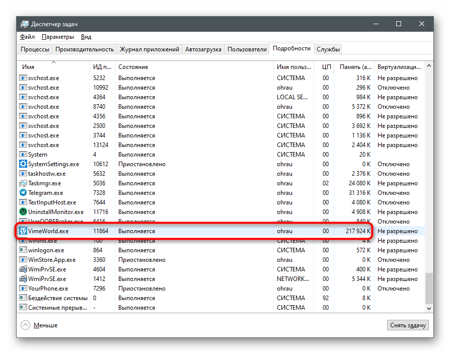Select the Бездействие системы row name

(x=58, y=298)
